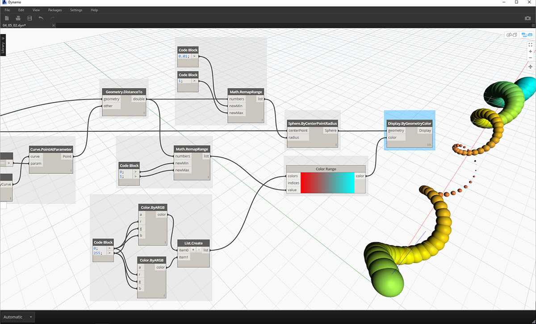This screenshot has width=536, height=324.
Task: Expand the Library side panel
Action: pos(3,45)
